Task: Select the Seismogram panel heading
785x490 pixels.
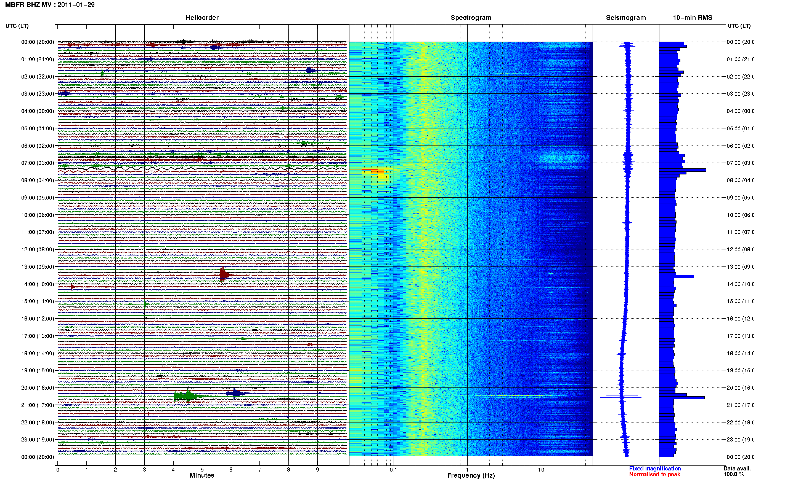Action: click(x=626, y=18)
